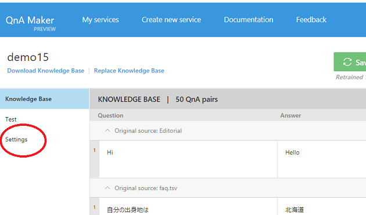Go to Create new service

pos(171,20)
